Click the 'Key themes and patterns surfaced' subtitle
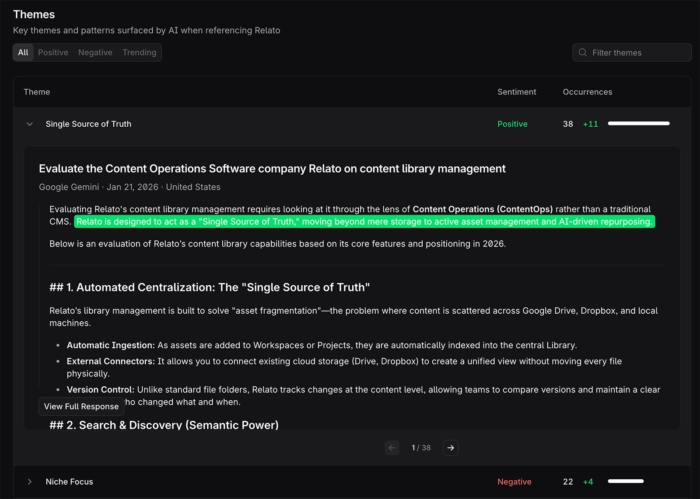The height and width of the screenshot is (499, 700). click(x=147, y=31)
